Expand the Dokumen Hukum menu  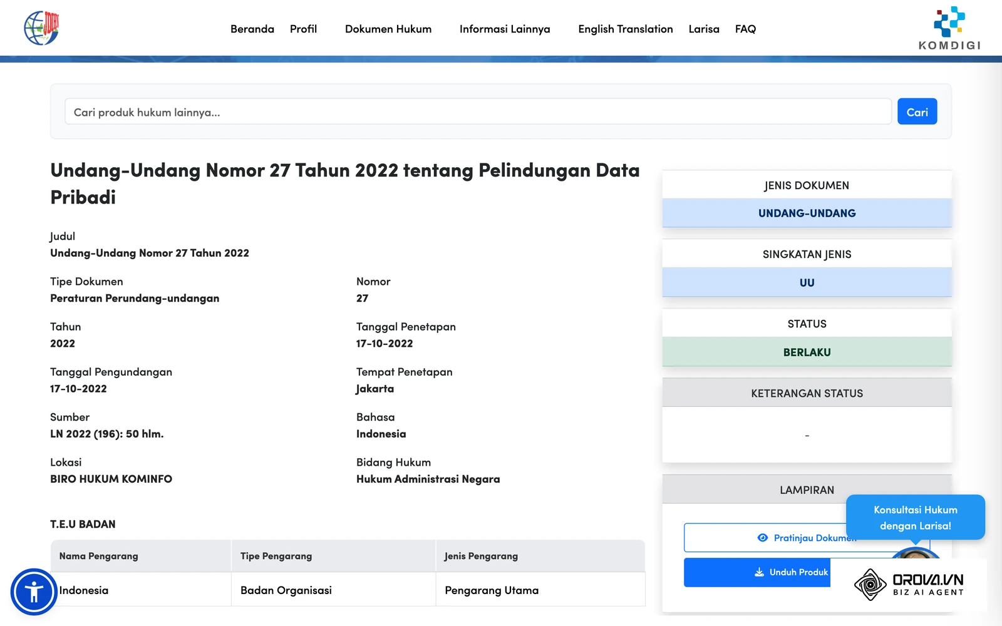pos(388,29)
